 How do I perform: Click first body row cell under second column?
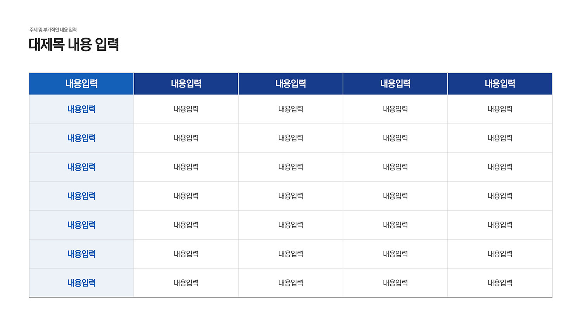(186, 109)
